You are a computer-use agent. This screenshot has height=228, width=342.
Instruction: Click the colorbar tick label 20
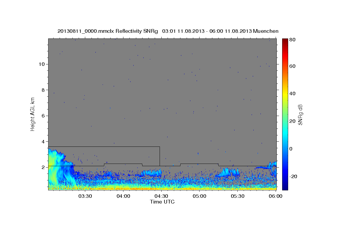coord(293,121)
